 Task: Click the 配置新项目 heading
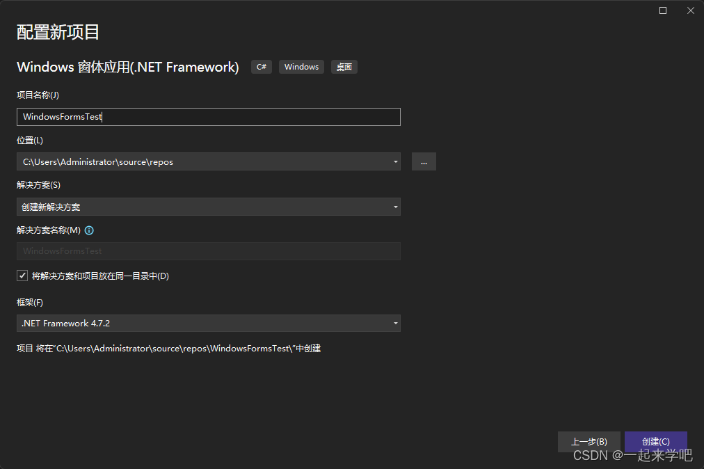click(58, 32)
